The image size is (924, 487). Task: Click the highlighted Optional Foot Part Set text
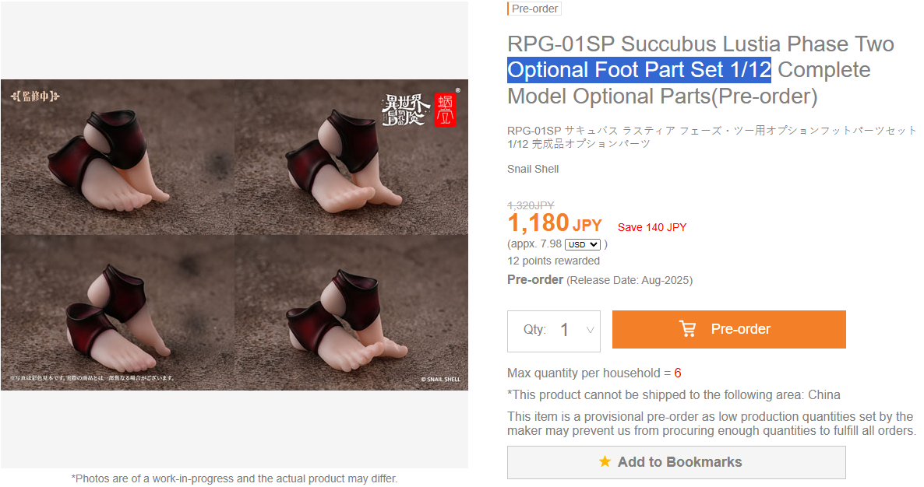640,70
